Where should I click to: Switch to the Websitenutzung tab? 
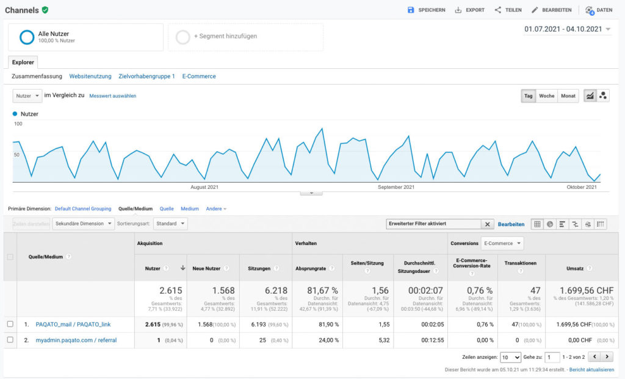(90, 76)
